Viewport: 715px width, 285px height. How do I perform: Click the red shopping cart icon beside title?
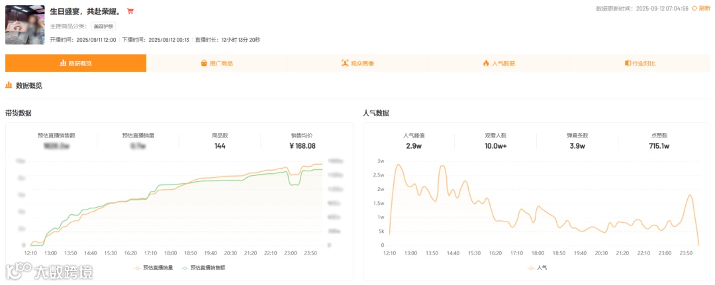[130, 11]
